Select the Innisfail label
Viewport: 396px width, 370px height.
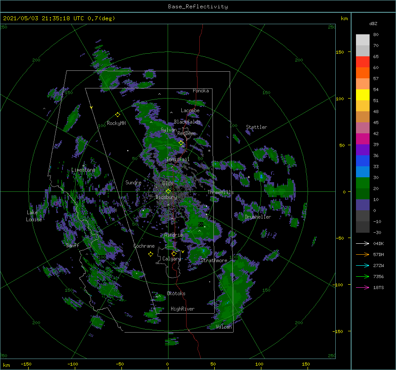(178, 159)
